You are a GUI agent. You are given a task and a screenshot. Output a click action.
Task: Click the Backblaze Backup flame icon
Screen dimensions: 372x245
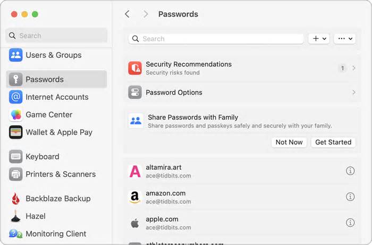[x=15, y=199]
